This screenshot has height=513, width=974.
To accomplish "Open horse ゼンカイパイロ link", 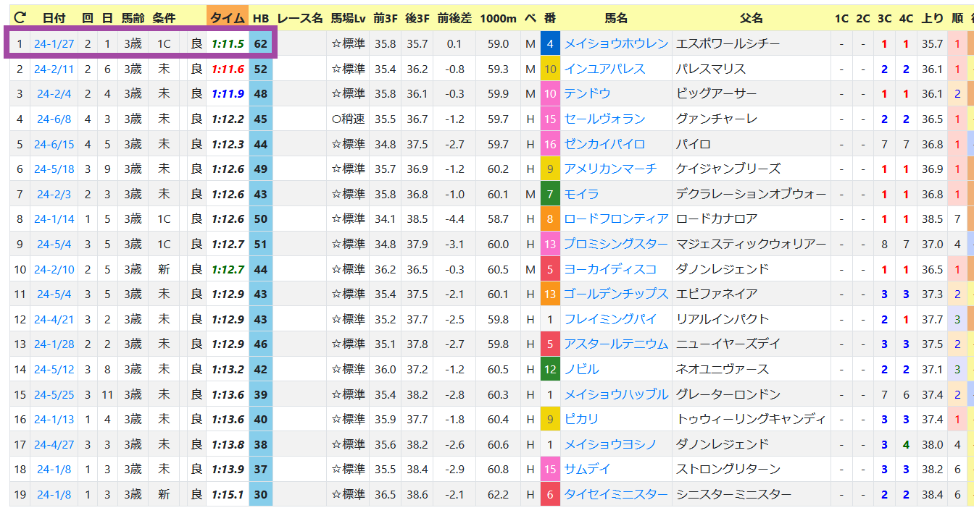I will point(604,145).
